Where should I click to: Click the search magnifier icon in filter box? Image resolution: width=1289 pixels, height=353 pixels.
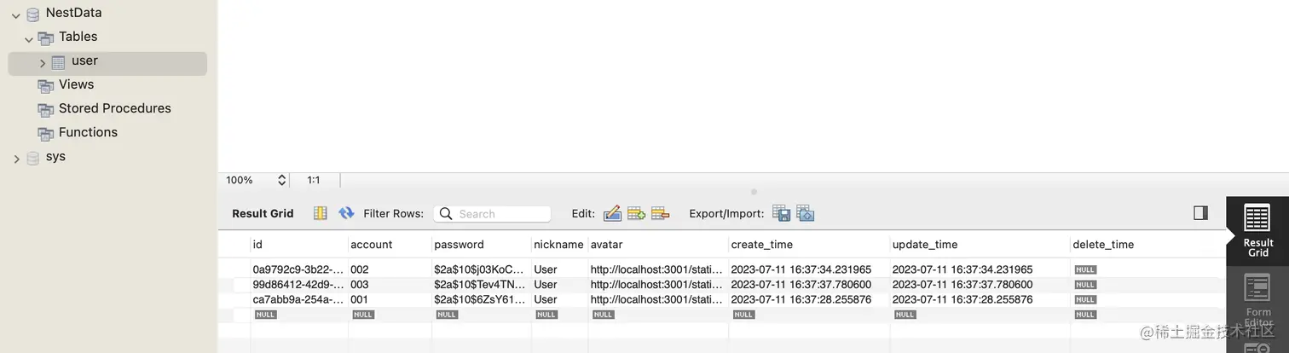pos(446,214)
